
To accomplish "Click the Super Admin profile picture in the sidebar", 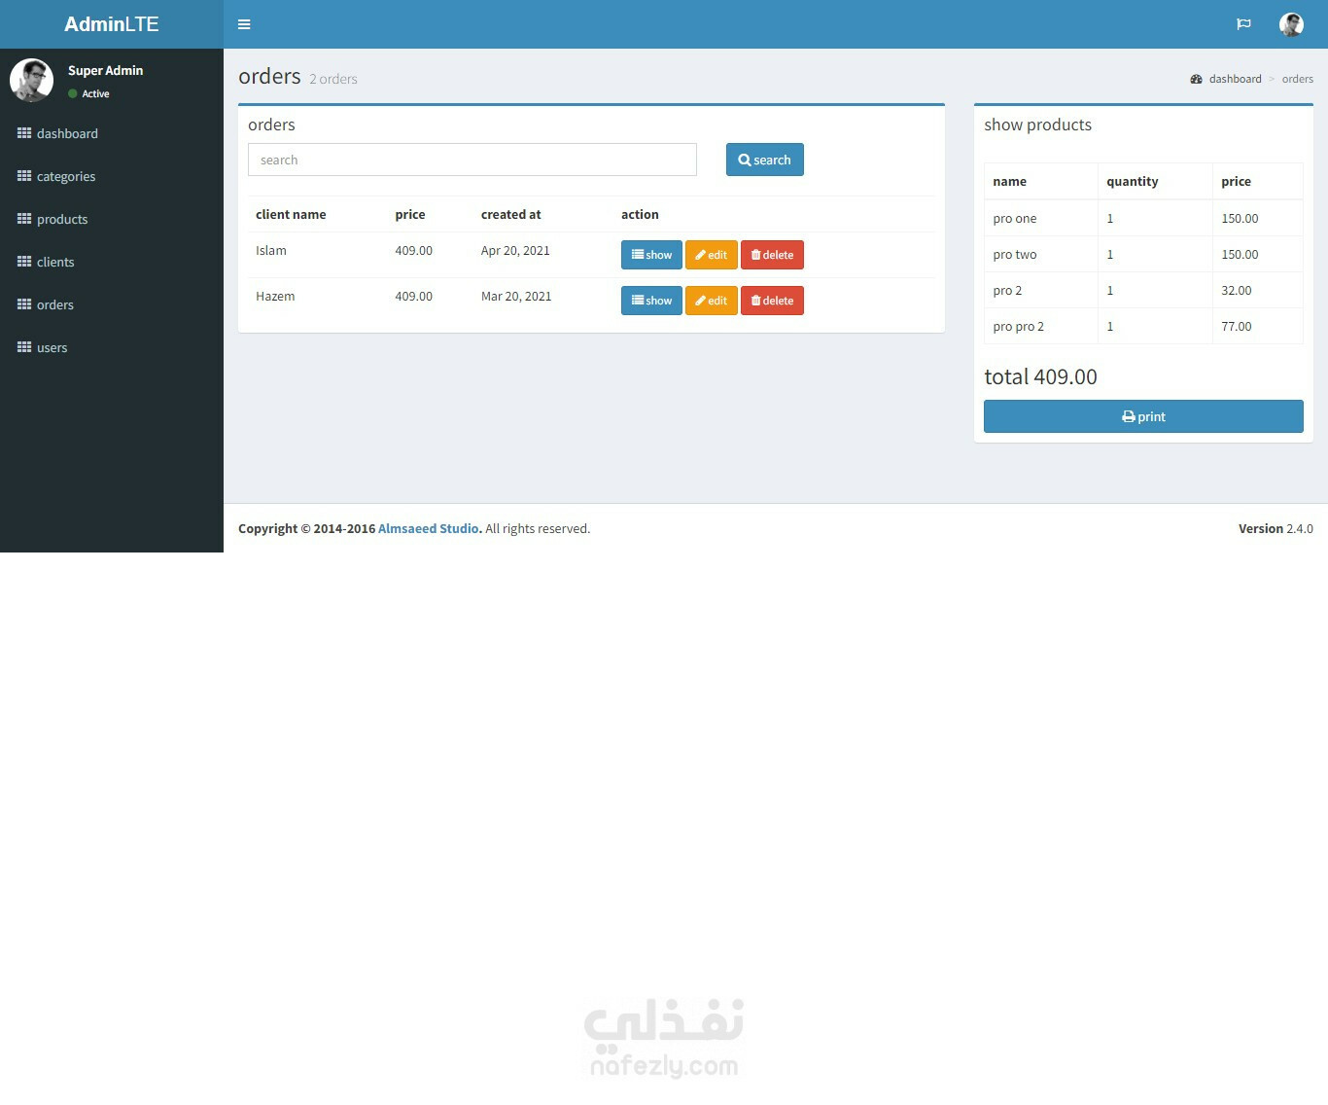I will click(31, 80).
